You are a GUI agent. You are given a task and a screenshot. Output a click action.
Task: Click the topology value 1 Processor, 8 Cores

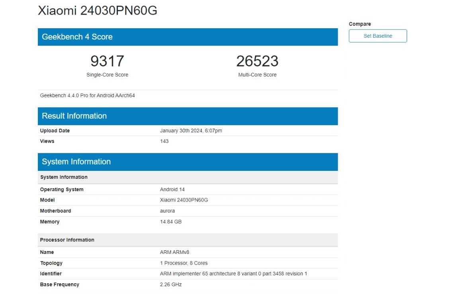184,263
